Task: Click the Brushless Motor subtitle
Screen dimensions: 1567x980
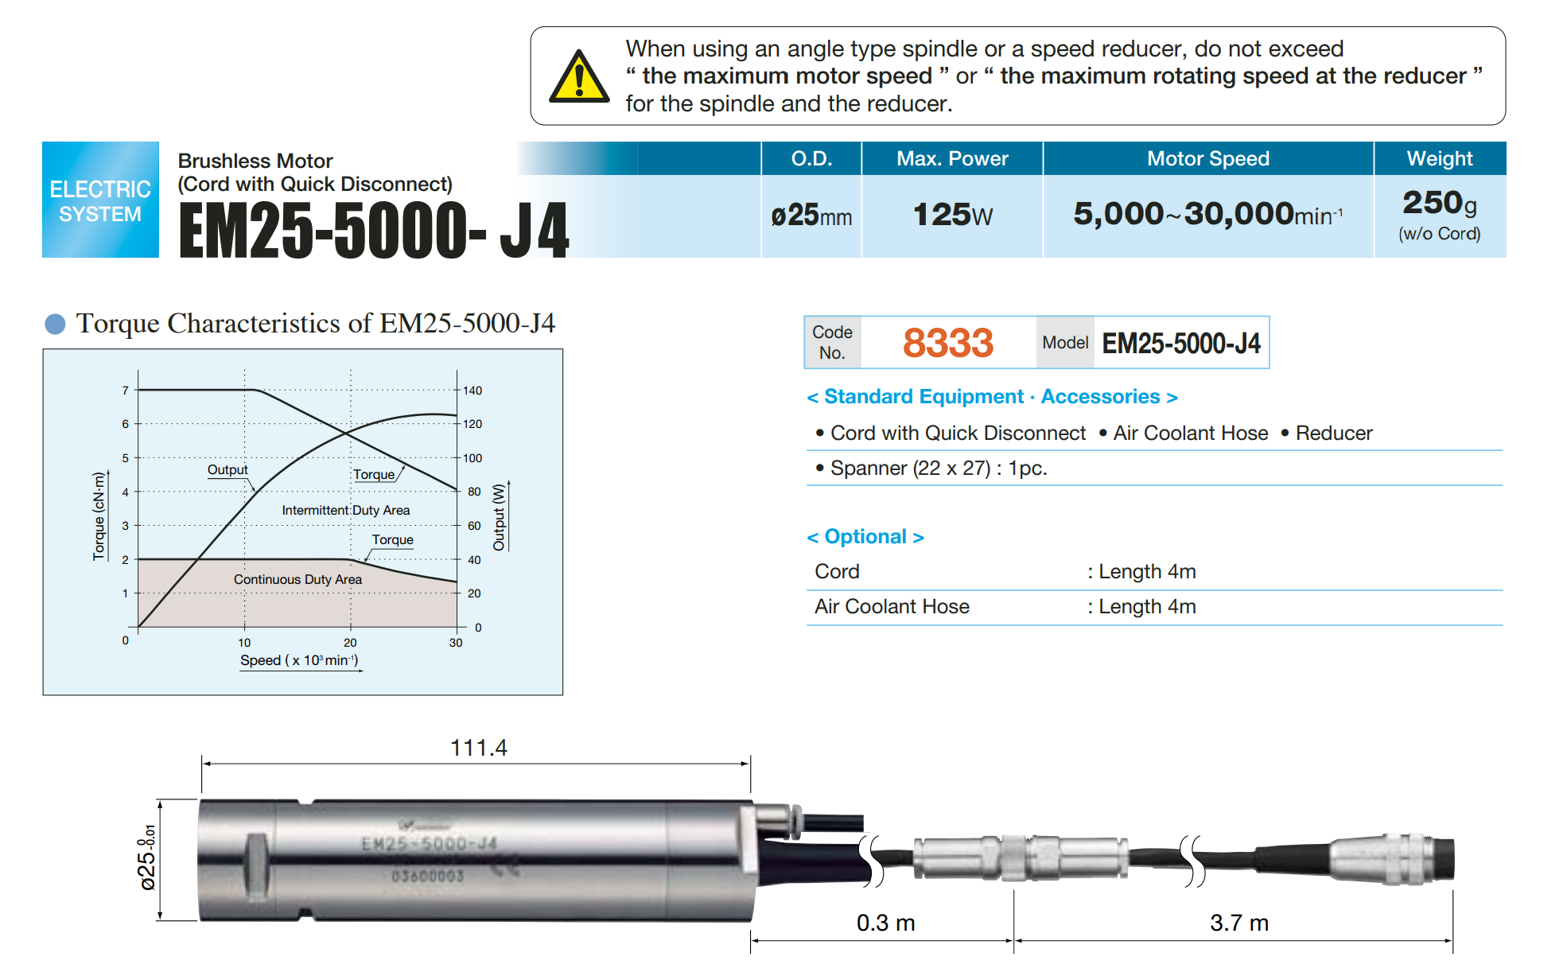Action: point(255,161)
